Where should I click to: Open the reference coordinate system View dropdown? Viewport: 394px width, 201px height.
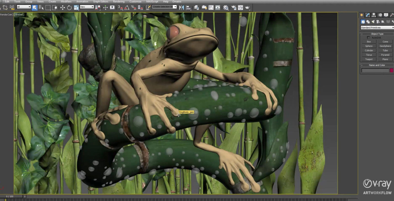(x=87, y=7)
